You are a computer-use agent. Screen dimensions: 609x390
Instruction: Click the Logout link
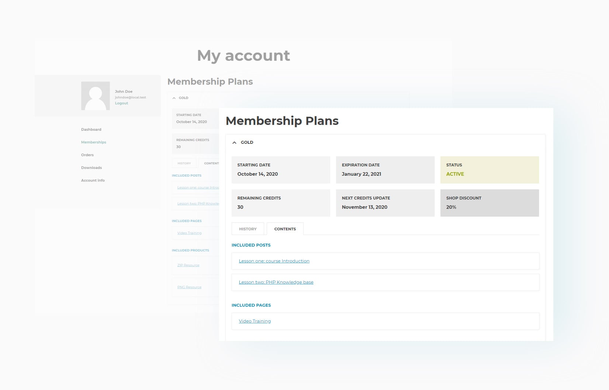[x=121, y=103]
